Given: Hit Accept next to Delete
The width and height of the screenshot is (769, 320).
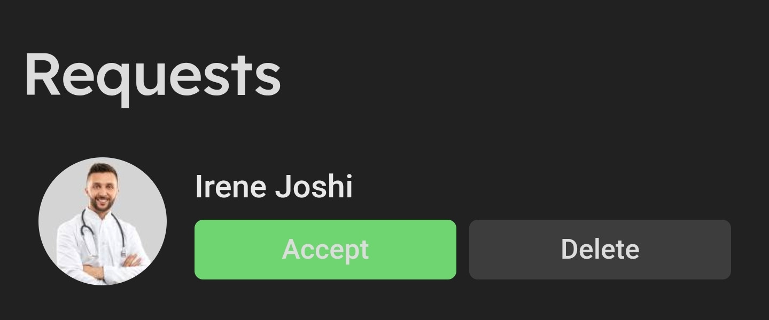Looking at the screenshot, I should tap(325, 249).
